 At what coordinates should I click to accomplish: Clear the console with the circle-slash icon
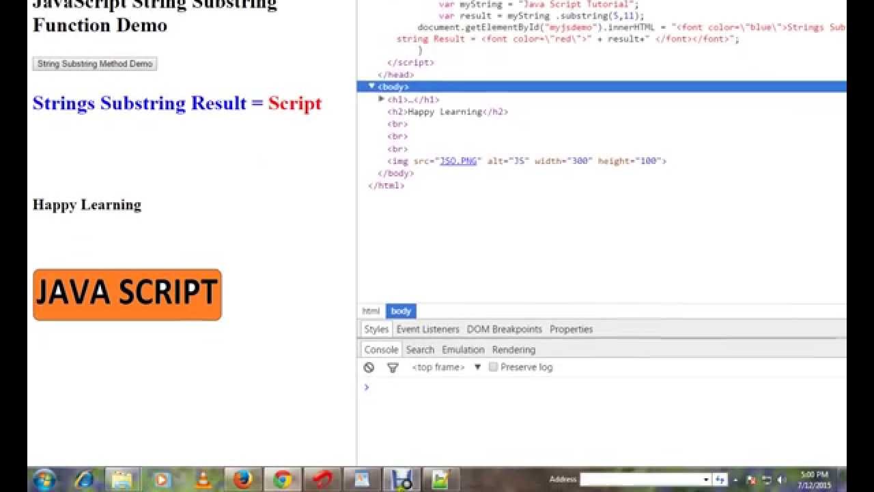click(369, 368)
